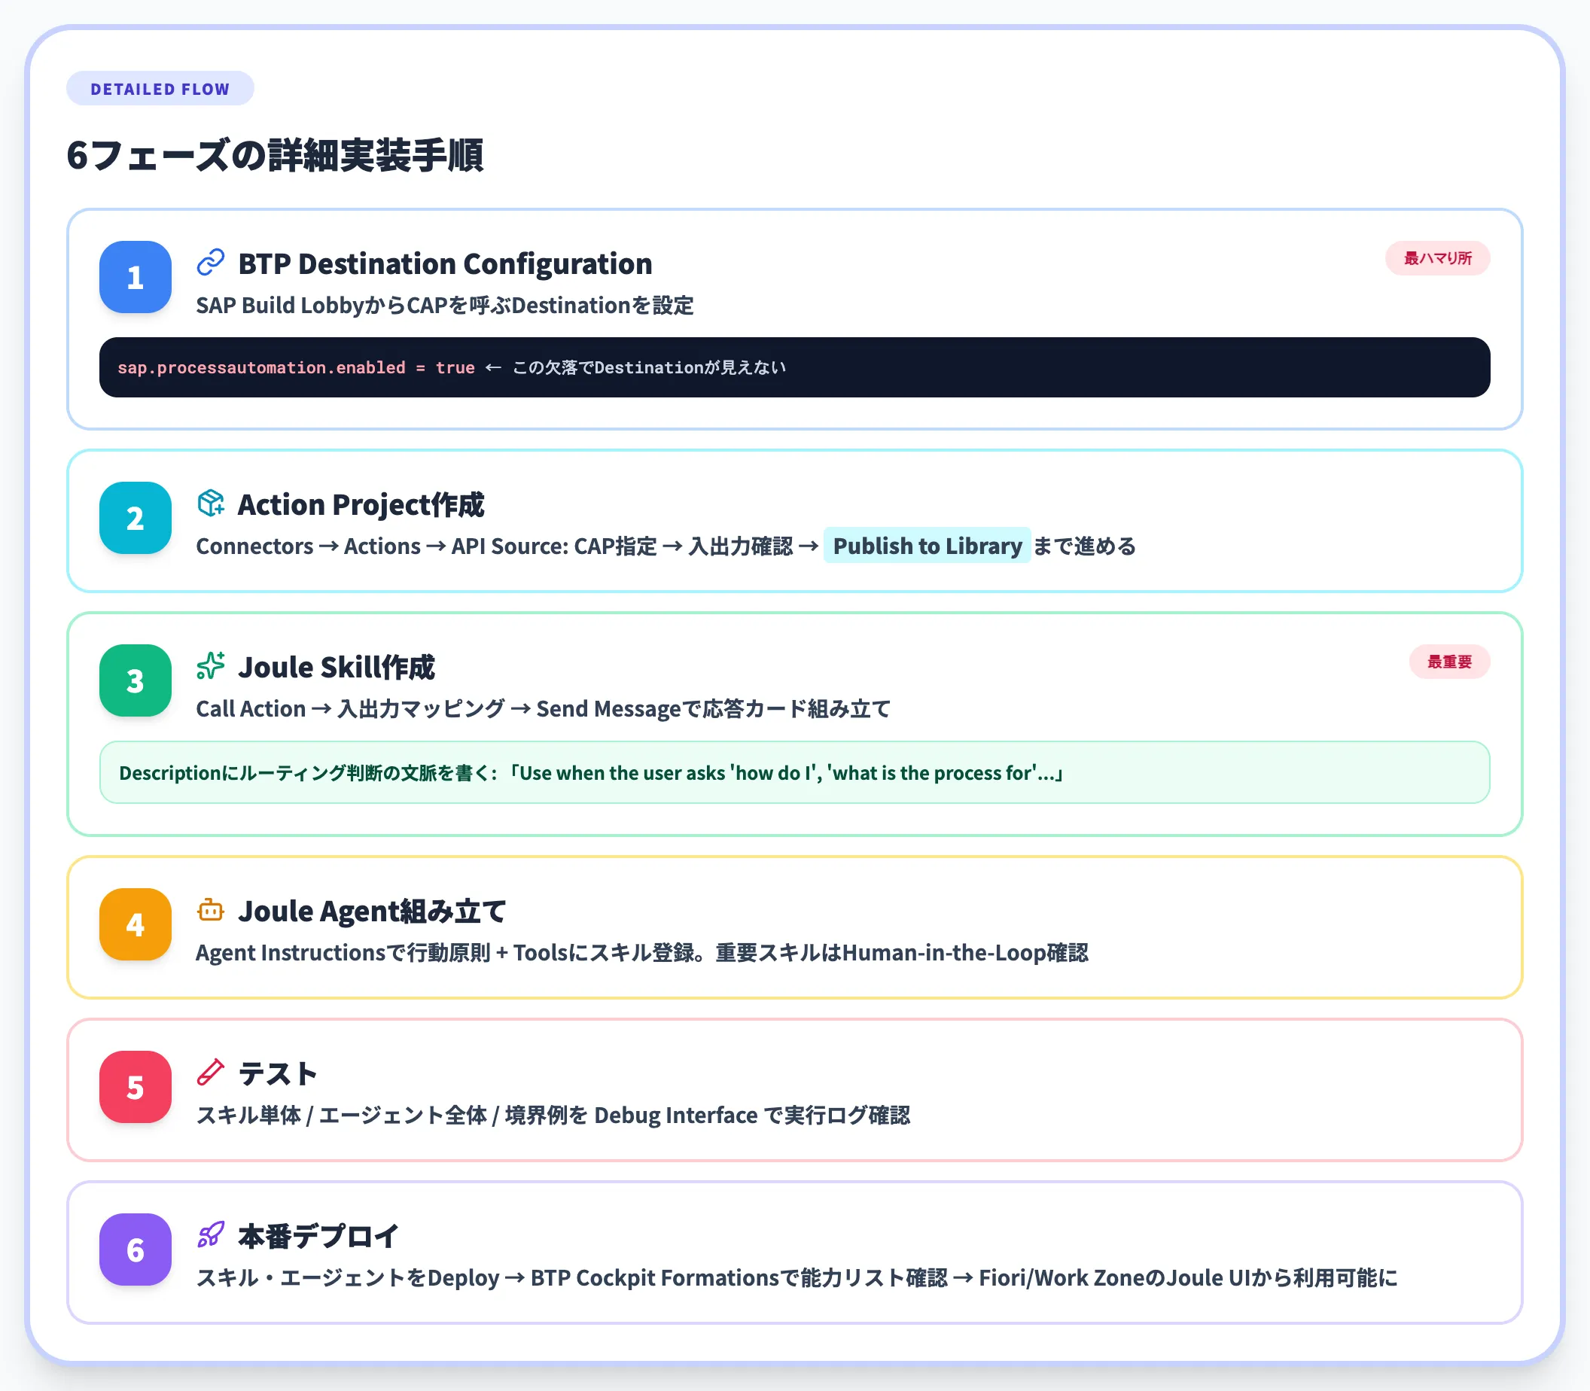Click the text SAP Build LobbyからCAPを呼ぶDestinationを設定

point(445,305)
